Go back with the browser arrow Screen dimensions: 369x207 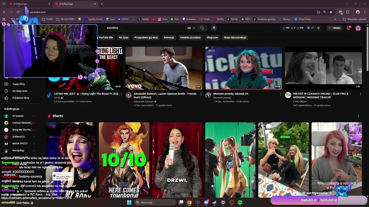coord(4,12)
